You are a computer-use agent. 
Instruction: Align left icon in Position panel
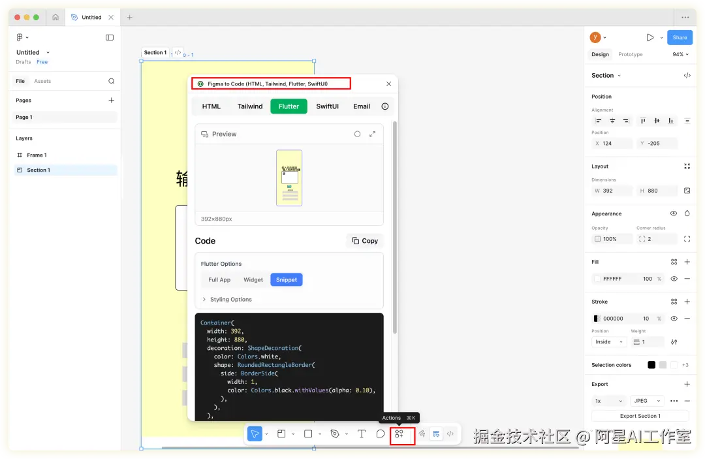coord(598,121)
